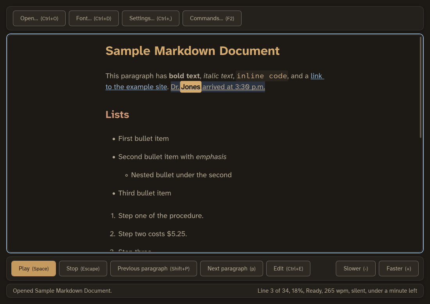Follow the 'link to the example site' hyperlink

[x=136, y=87]
